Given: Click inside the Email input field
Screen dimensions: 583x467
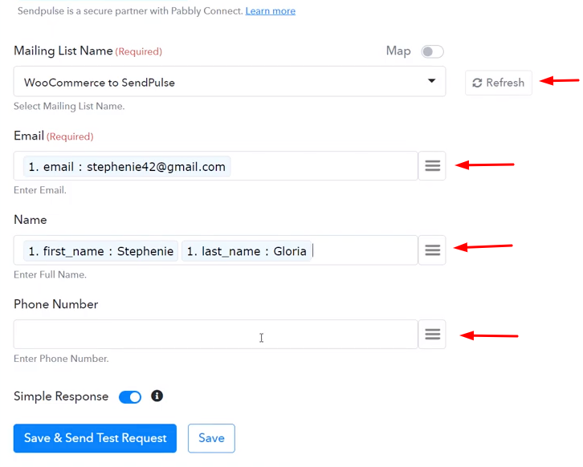Looking at the screenshot, I should click(216, 166).
